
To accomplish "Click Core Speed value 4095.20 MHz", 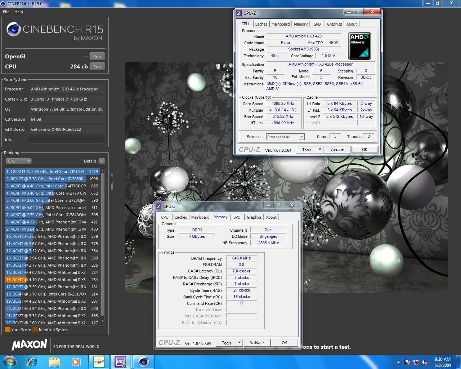I will click(283, 103).
